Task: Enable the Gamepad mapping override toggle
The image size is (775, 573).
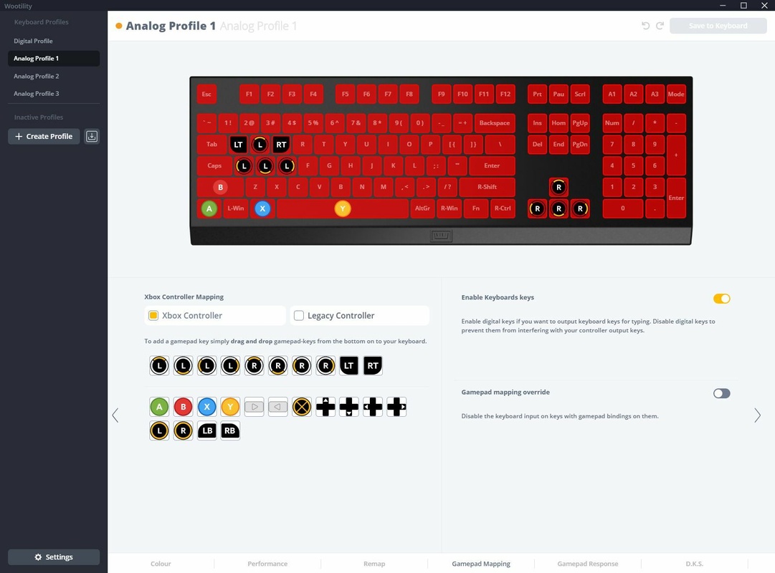Action: (x=721, y=393)
